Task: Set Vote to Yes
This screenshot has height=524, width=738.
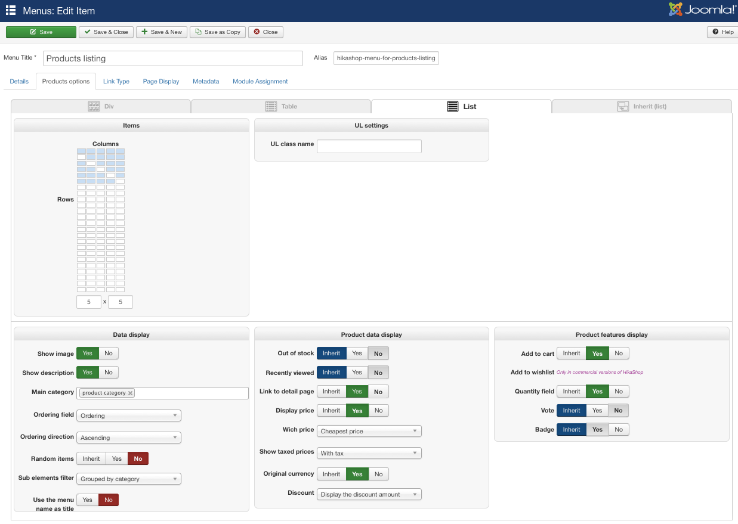Action: 597,410
